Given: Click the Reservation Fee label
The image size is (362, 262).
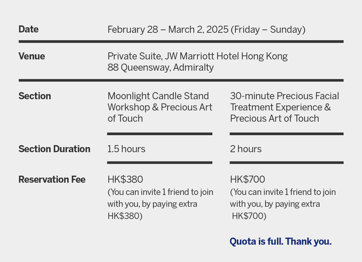Looking at the screenshot, I should coord(52,179).
